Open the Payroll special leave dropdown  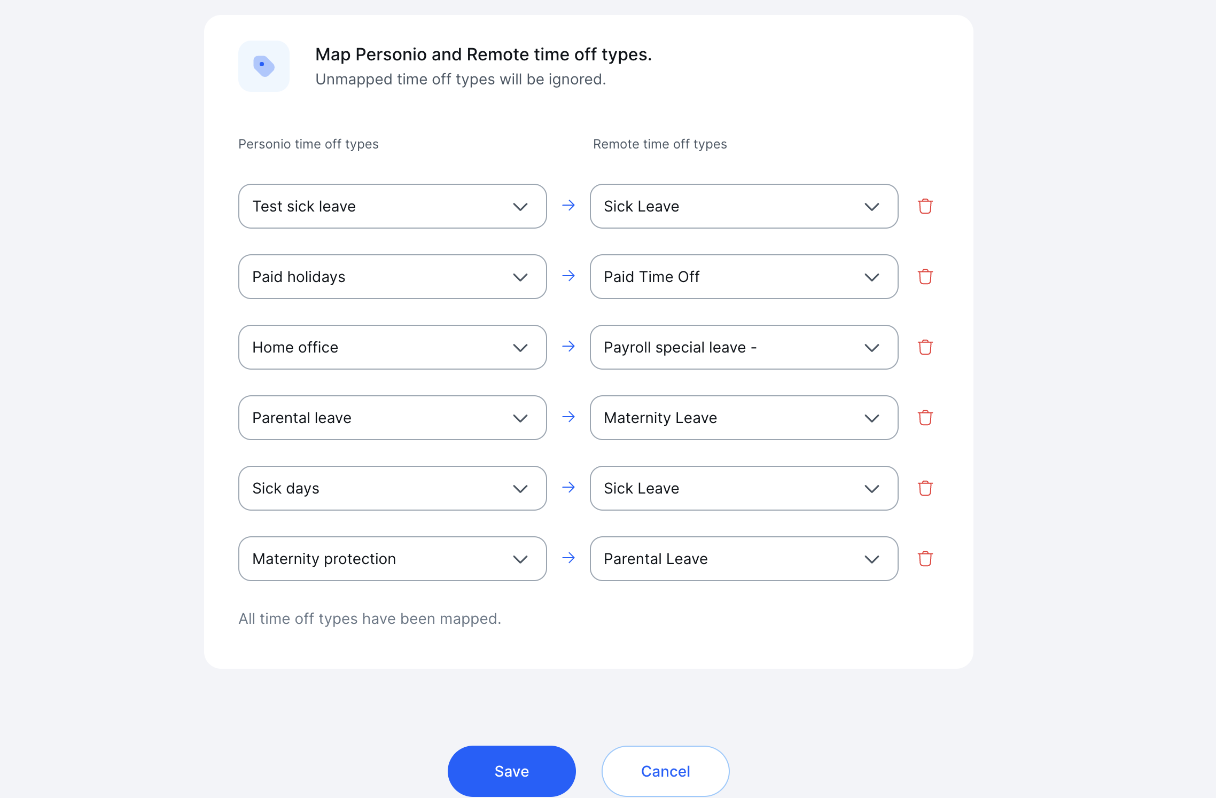pos(744,347)
